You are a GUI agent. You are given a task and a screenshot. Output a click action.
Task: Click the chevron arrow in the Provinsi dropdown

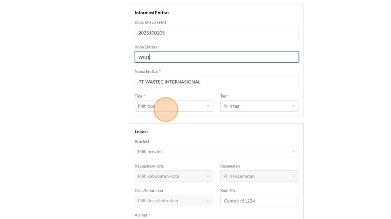[293, 151]
